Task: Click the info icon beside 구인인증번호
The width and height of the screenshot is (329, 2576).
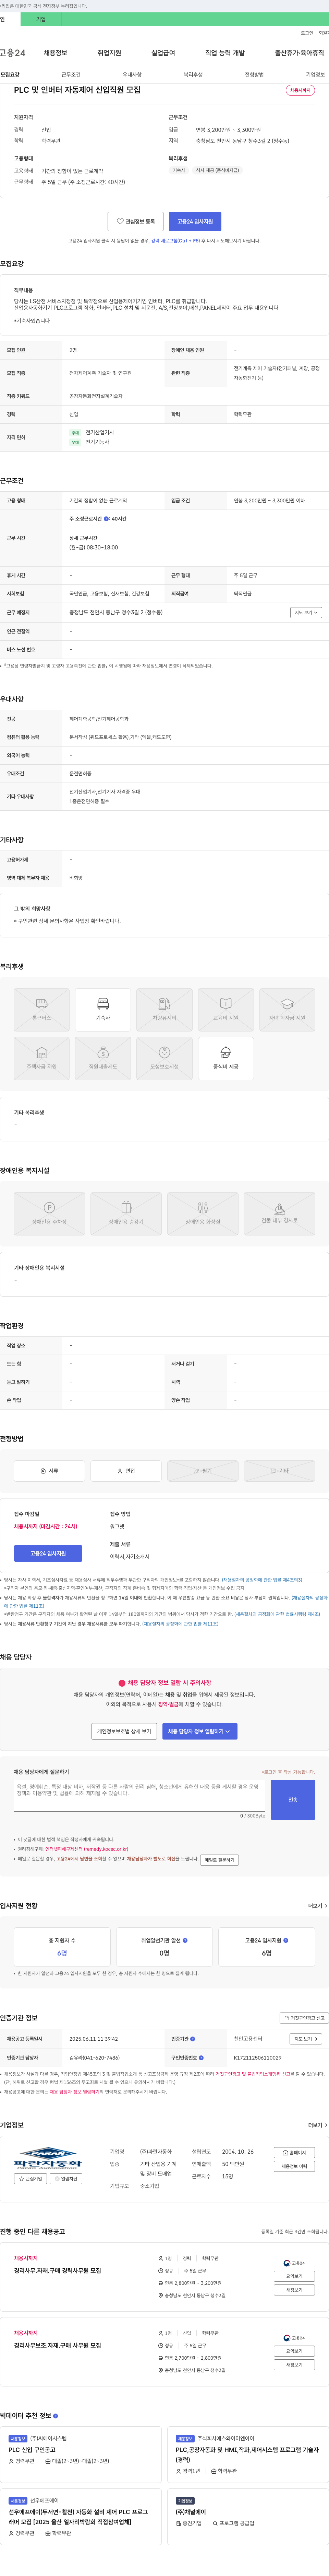Action: (x=202, y=2057)
